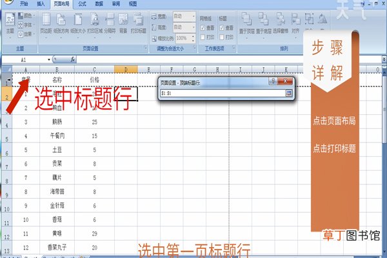
Task: Click the 纸张大小 paper size icon
Action: coord(78,20)
